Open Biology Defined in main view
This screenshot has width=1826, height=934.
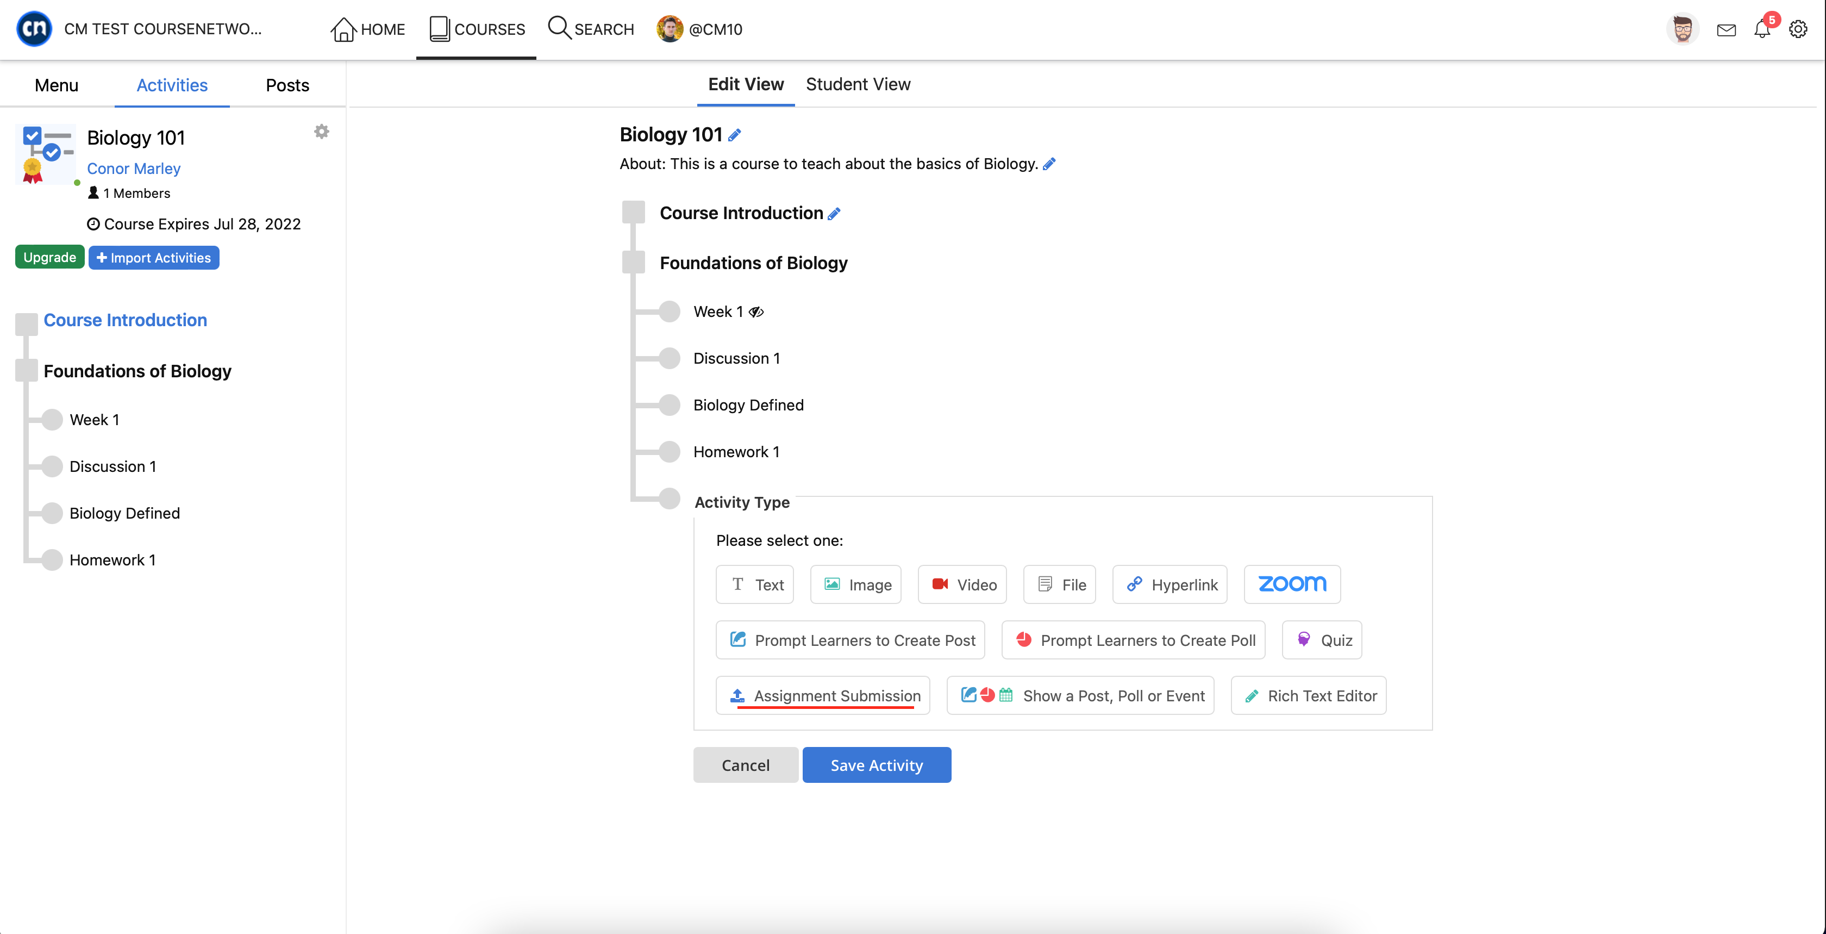pos(748,405)
